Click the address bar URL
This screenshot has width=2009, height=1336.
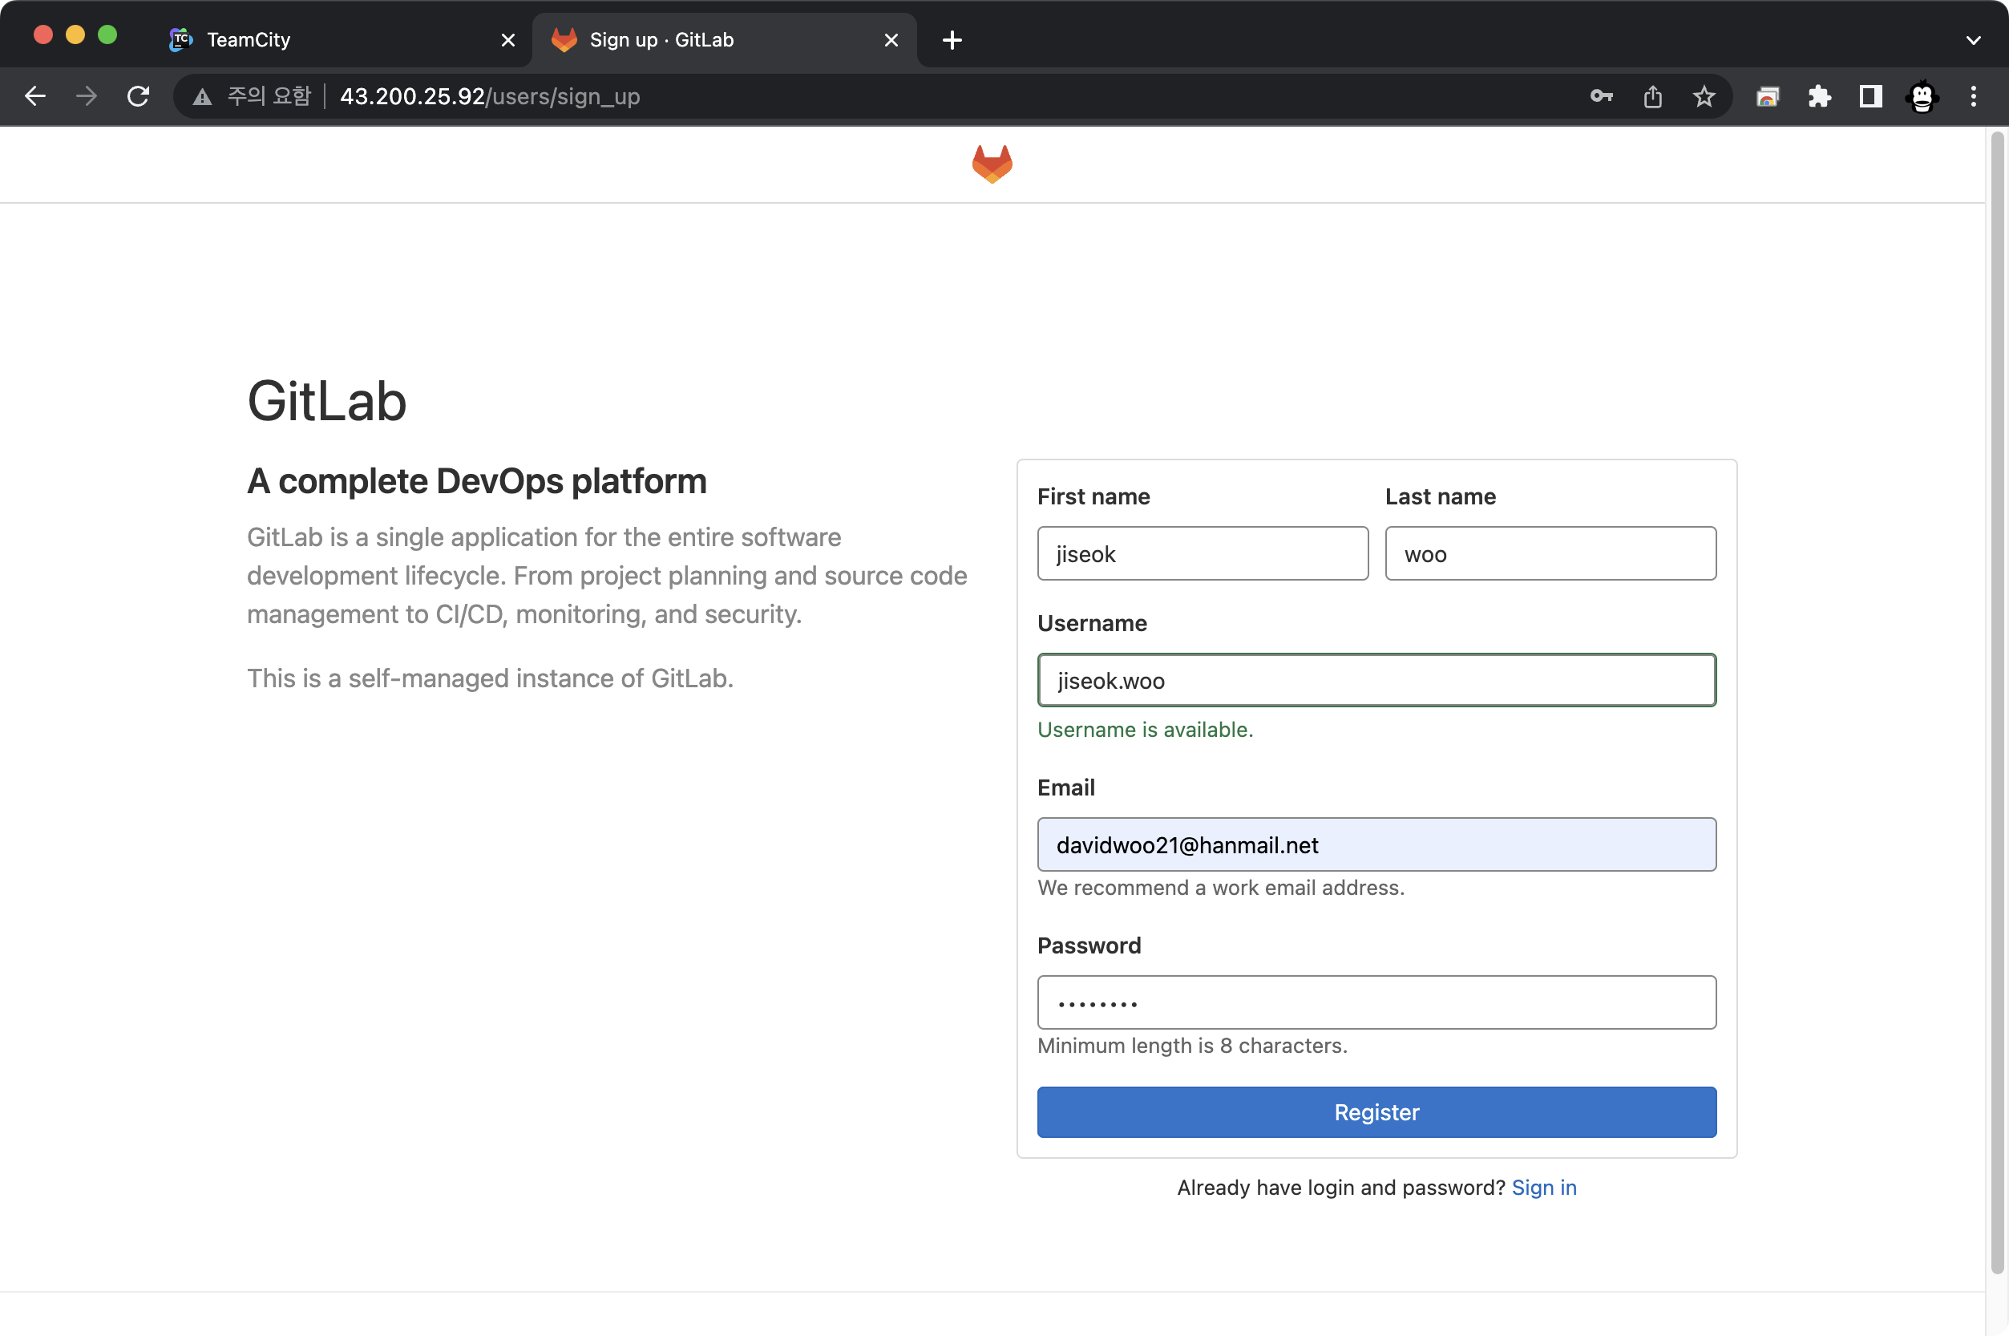point(490,96)
